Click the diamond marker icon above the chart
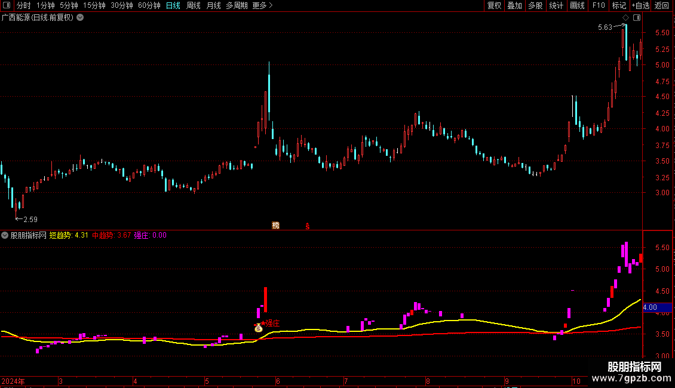This screenshot has height=388, width=675. (x=625, y=18)
